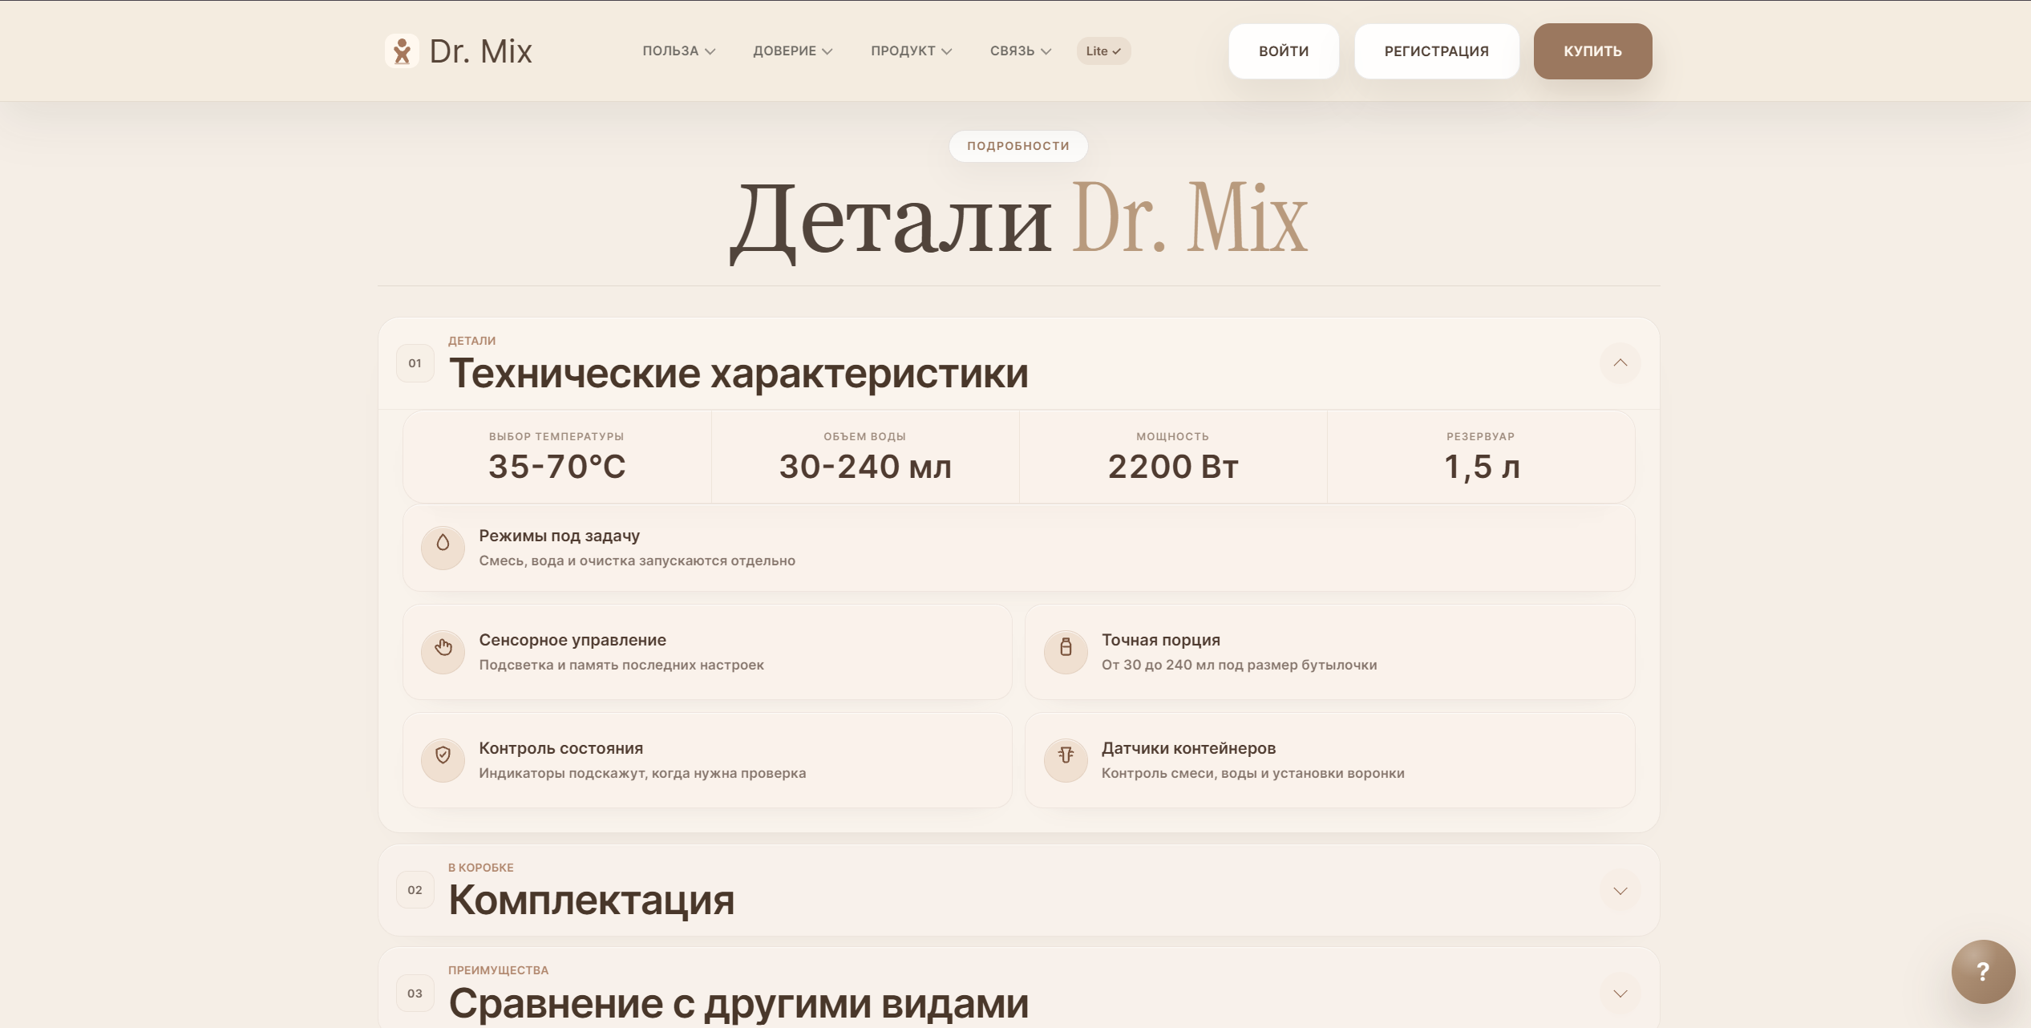The width and height of the screenshot is (2031, 1028).
Task: Click the ОБЪЕМ ВОДЫ label
Action: (865, 437)
